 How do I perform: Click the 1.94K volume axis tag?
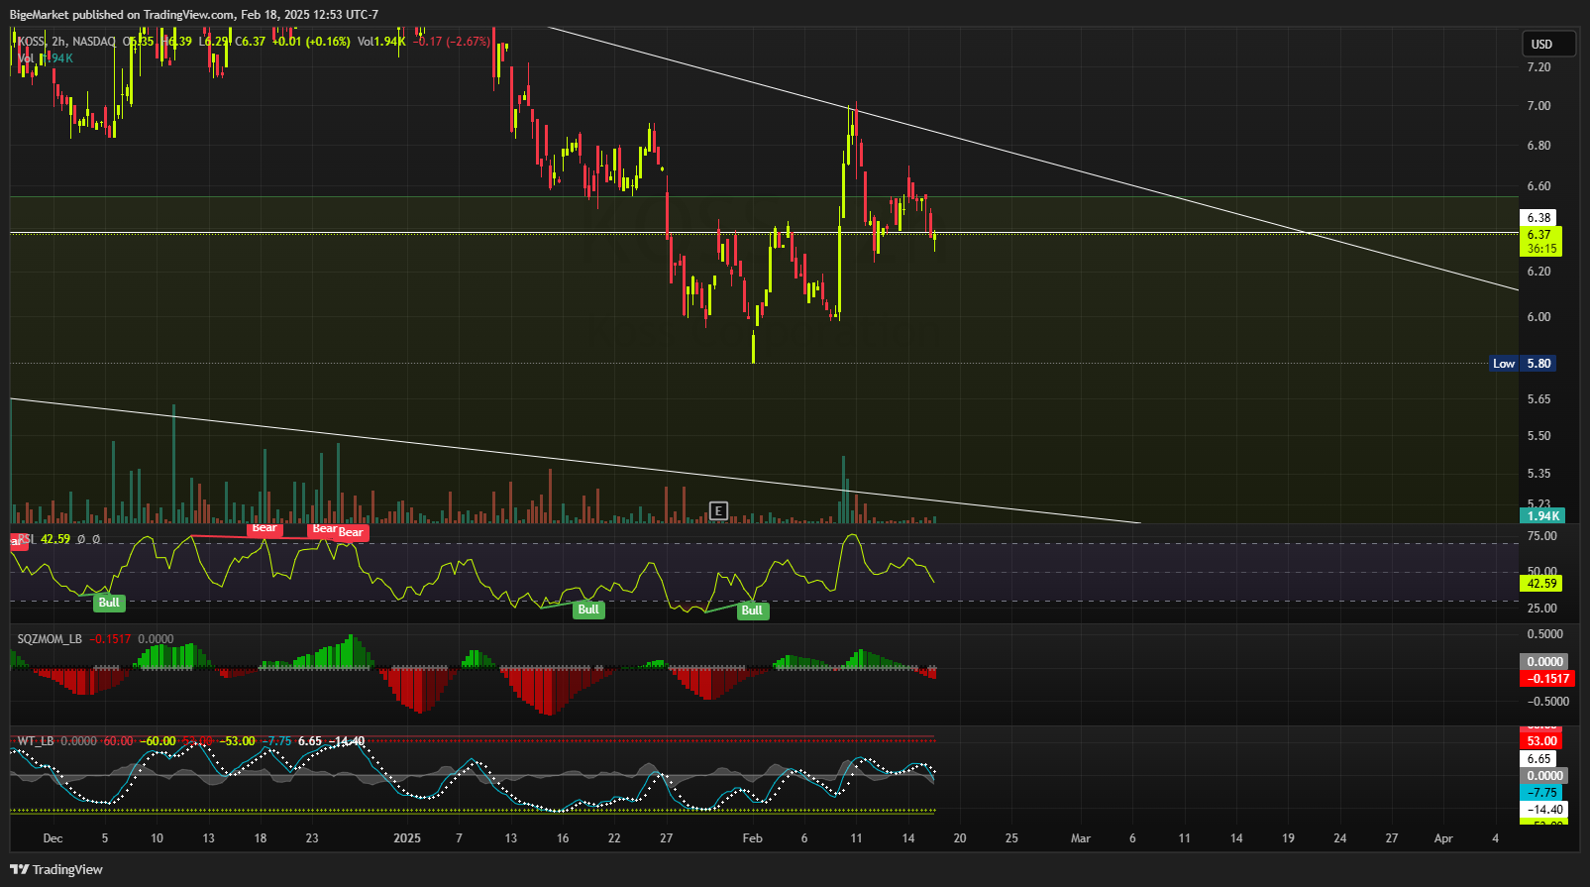point(1541,515)
